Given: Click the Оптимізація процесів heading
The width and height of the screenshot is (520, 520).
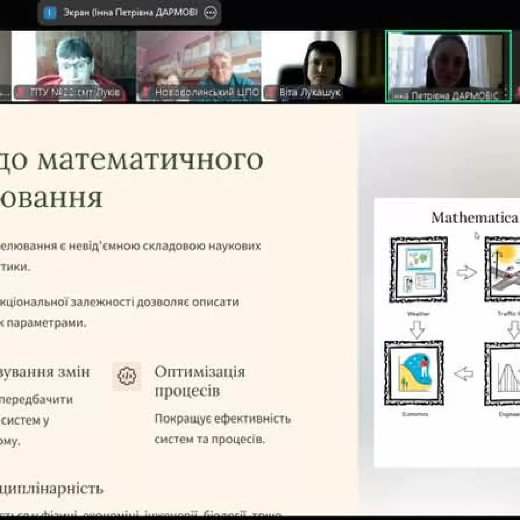Looking at the screenshot, I should 200,381.
